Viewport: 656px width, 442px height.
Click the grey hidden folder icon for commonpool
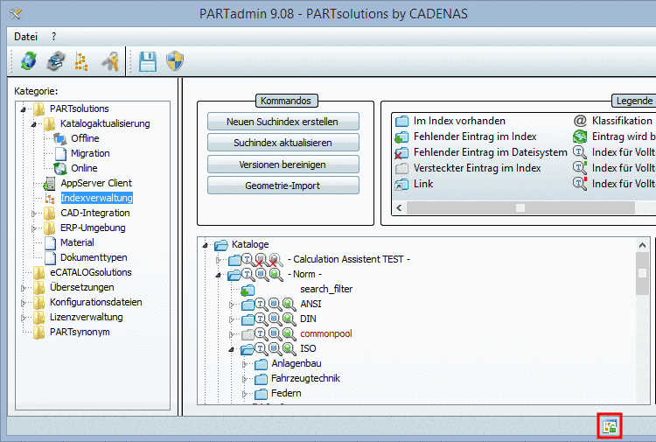248,334
